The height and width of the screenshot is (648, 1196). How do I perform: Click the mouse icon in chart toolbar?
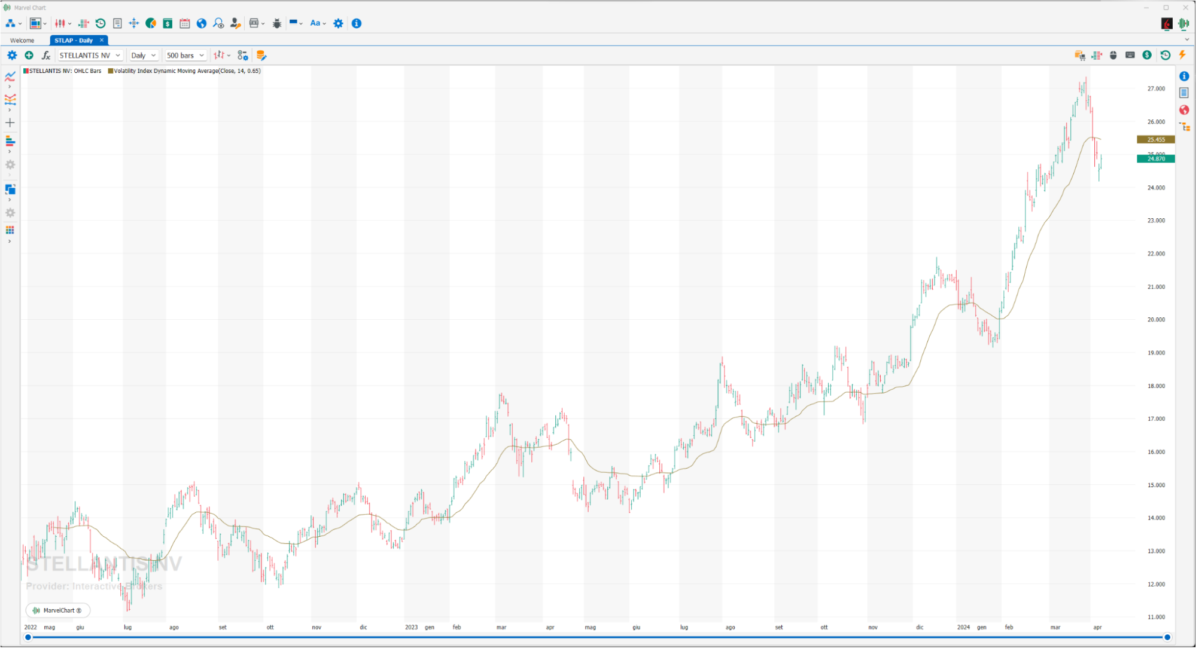1113,55
